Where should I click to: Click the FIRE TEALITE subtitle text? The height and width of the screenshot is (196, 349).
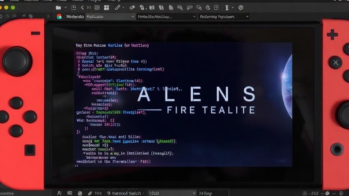coord(211,110)
